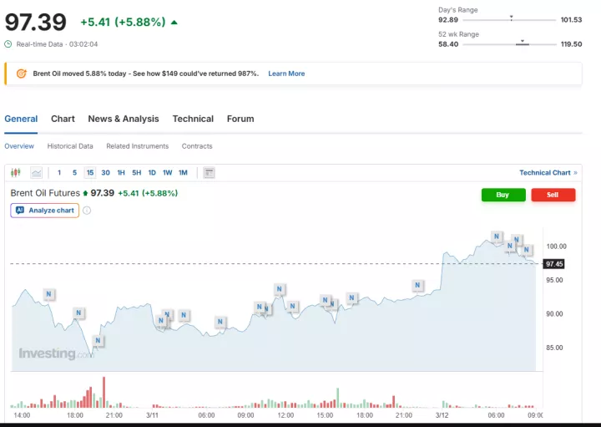
Task: Set chart interval to 1 minute
Action: point(59,173)
